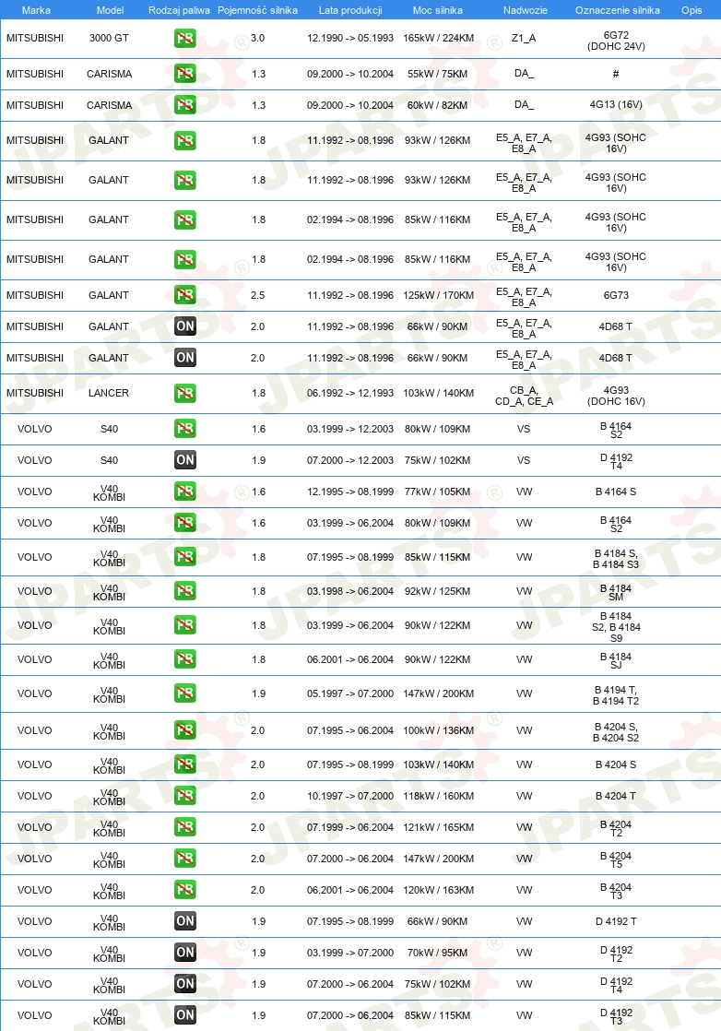Click the '2.5' engine capacity cell
721x1031 pixels.
point(257,295)
